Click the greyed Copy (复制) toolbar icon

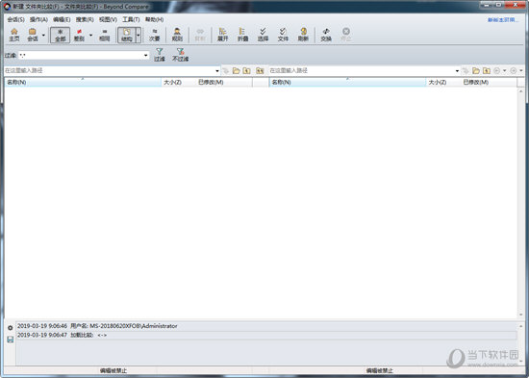[x=200, y=35]
